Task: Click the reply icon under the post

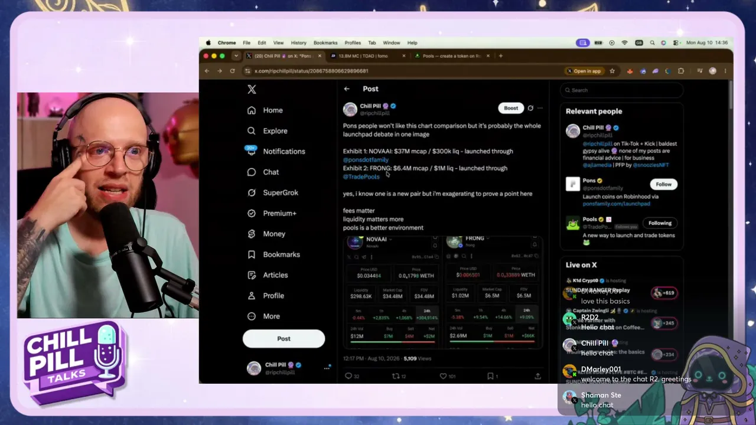Action: coord(348,376)
